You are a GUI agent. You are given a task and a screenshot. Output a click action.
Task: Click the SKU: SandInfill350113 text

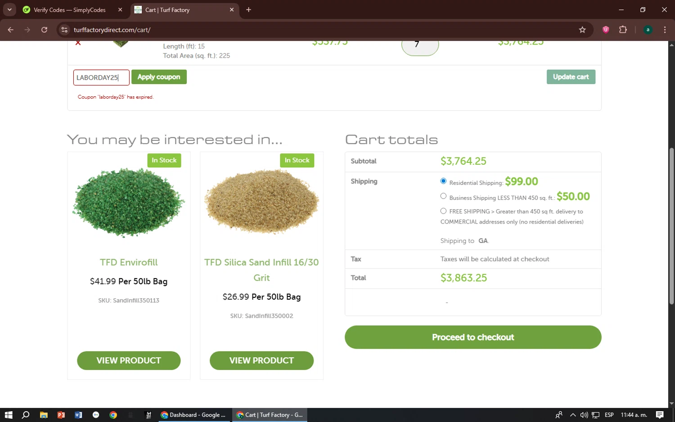pyautogui.click(x=129, y=300)
